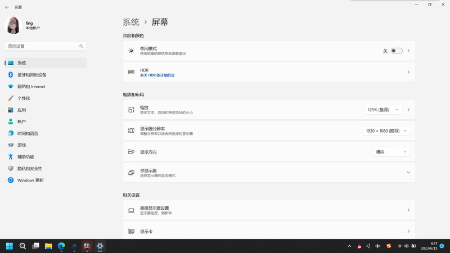Screen dimensions: 450x253
Task: Launch Microsoft Edge from the taskbar
Action: pyautogui.click(x=61, y=246)
